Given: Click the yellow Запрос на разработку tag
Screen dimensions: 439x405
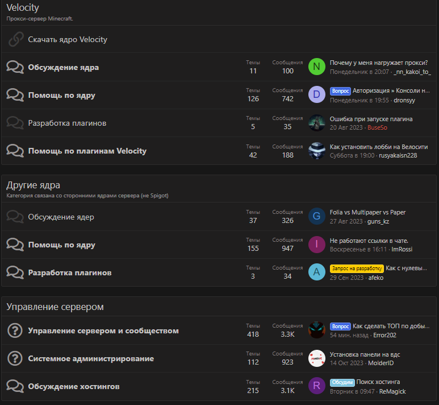Looking at the screenshot, I should (x=356, y=268).
